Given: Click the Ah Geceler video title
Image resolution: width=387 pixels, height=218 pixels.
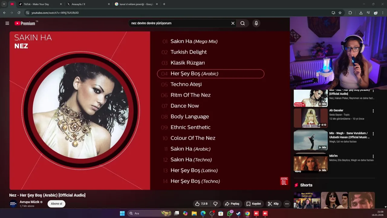Looking at the screenshot, I should coord(336,111).
